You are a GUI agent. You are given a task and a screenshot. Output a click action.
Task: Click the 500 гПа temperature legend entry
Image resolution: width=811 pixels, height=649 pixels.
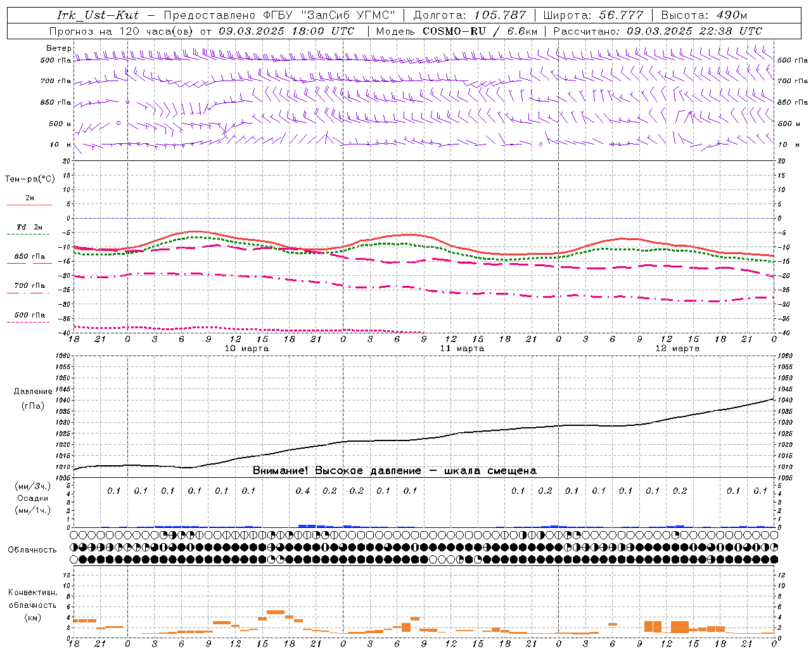point(29,315)
